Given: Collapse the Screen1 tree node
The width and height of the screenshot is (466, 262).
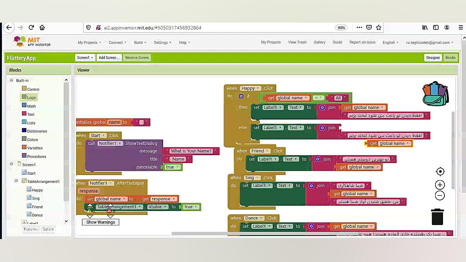Looking at the screenshot, I should (11, 164).
